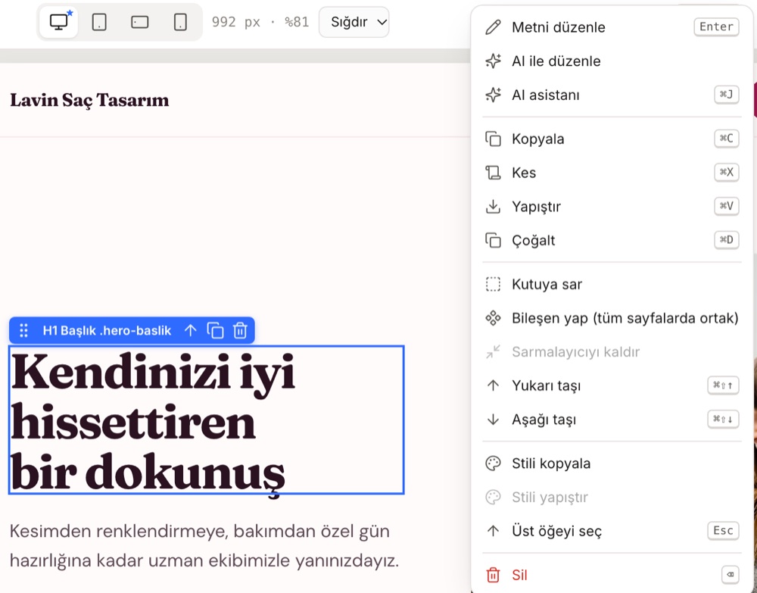Click the duplicate icon on the H1 element toolbar
Image resolution: width=757 pixels, height=593 pixels.
tap(215, 330)
